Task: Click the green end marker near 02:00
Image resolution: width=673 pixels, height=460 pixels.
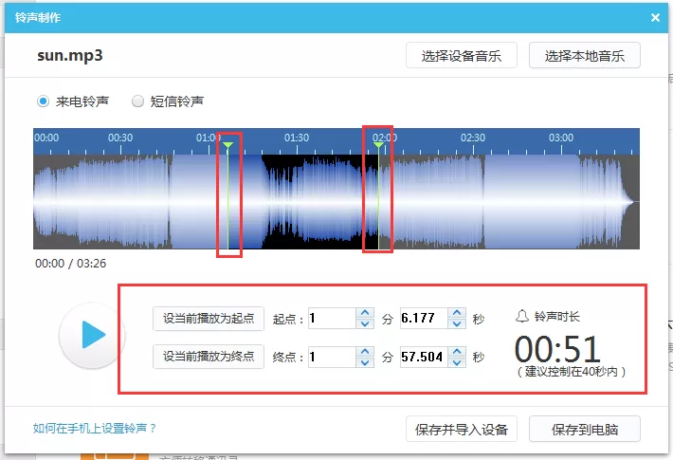Action: click(378, 145)
